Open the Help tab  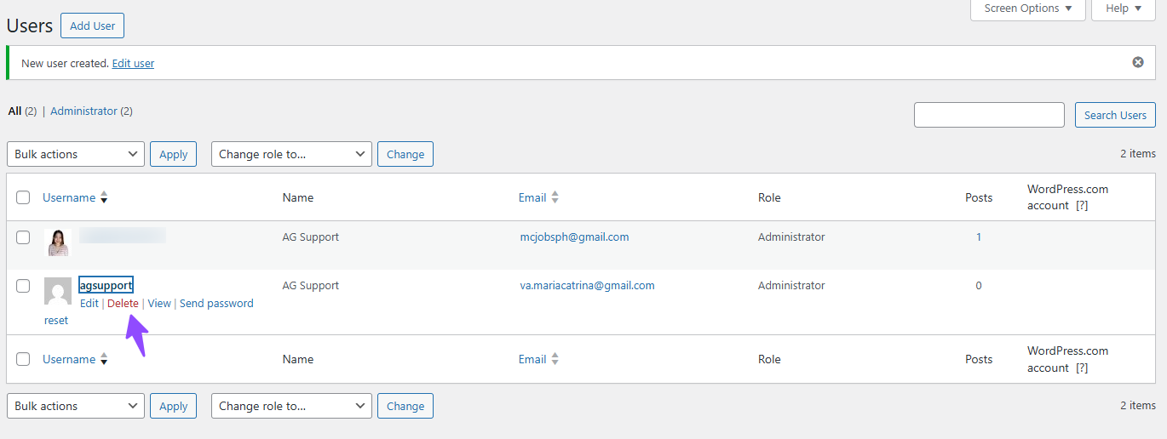pos(1123,9)
